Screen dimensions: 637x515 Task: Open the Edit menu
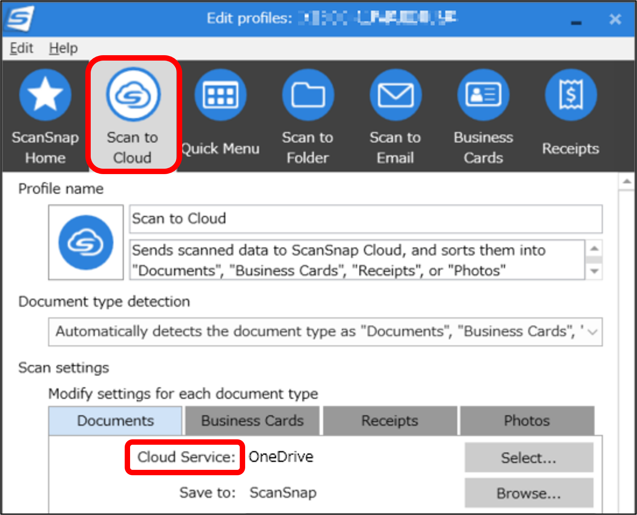[22, 48]
